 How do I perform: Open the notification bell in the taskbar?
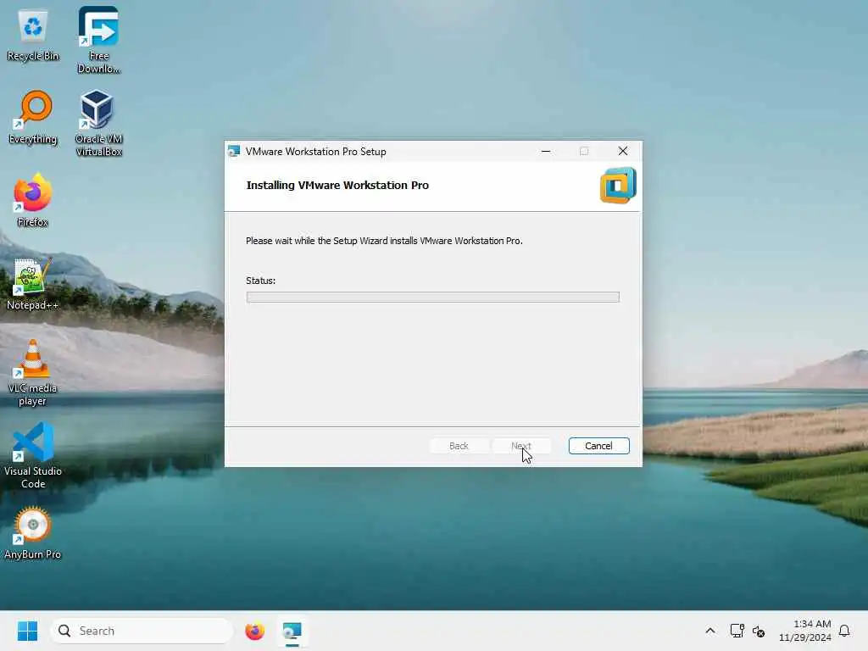[844, 631]
